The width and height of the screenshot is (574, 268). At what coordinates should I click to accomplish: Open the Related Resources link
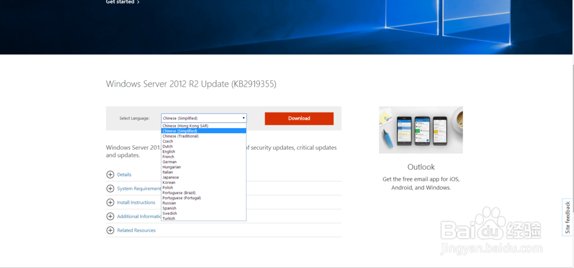[136, 230]
